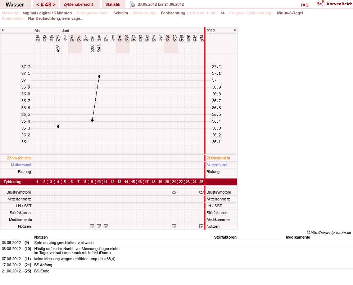Click measurement time 4:28
This screenshot has height=285, width=353.
58,48
